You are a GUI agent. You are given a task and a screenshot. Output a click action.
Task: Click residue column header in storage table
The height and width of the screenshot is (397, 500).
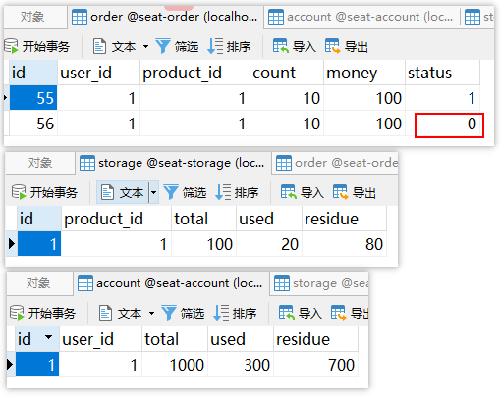[344, 219]
